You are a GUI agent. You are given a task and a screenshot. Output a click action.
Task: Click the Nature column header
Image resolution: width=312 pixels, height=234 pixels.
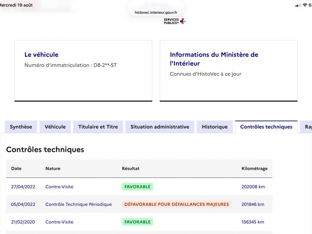pos(53,168)
